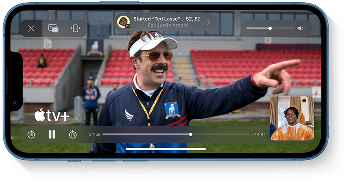Open the SharePlay "Ted Lasso" banner
This screenshot has height=182, width=353.
pos(166,22)
